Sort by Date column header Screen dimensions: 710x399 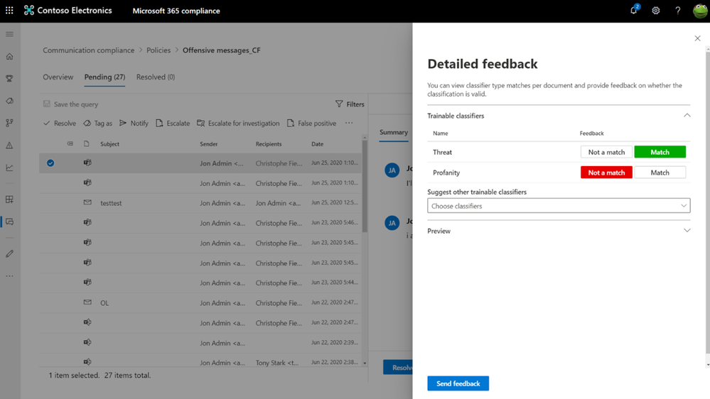[x=318, y=144]
